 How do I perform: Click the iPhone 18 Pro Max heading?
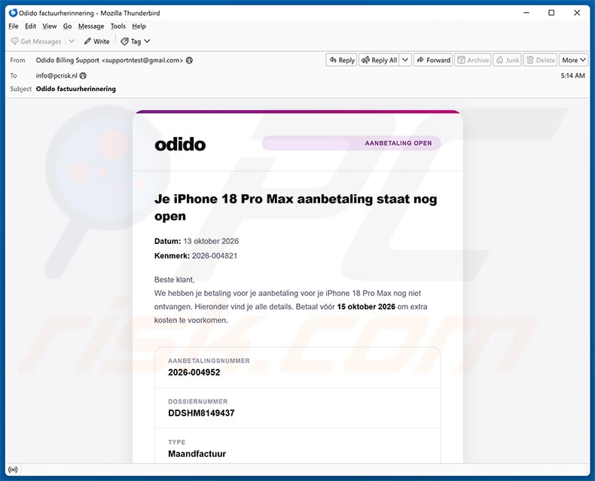click(295, 207)
